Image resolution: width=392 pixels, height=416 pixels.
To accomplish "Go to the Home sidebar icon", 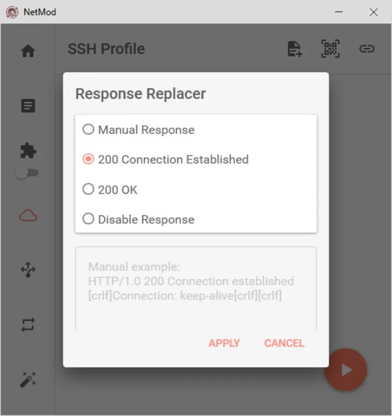I will (x=28, y=50).
